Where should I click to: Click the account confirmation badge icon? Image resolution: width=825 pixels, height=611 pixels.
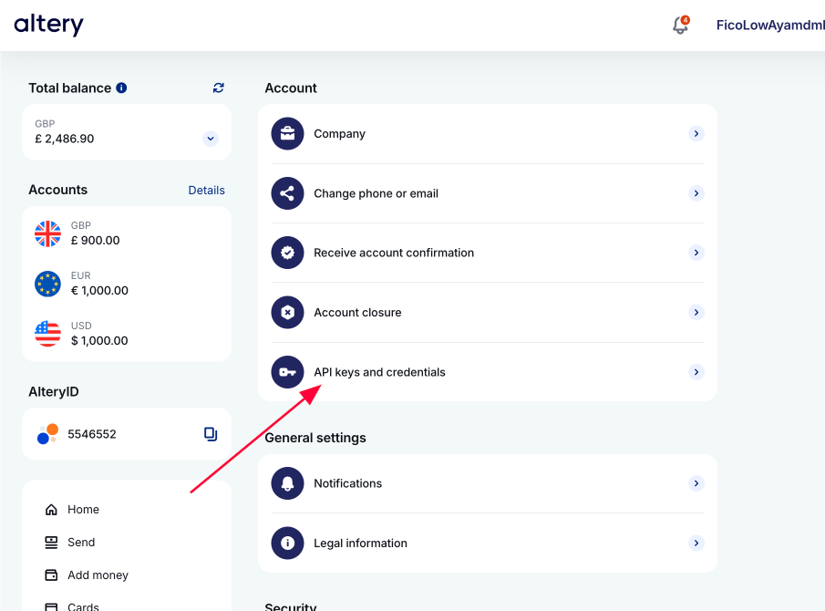(287, 253)
